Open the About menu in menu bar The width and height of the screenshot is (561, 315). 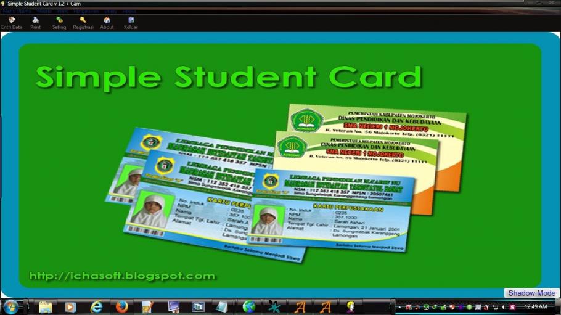[129, 11]
